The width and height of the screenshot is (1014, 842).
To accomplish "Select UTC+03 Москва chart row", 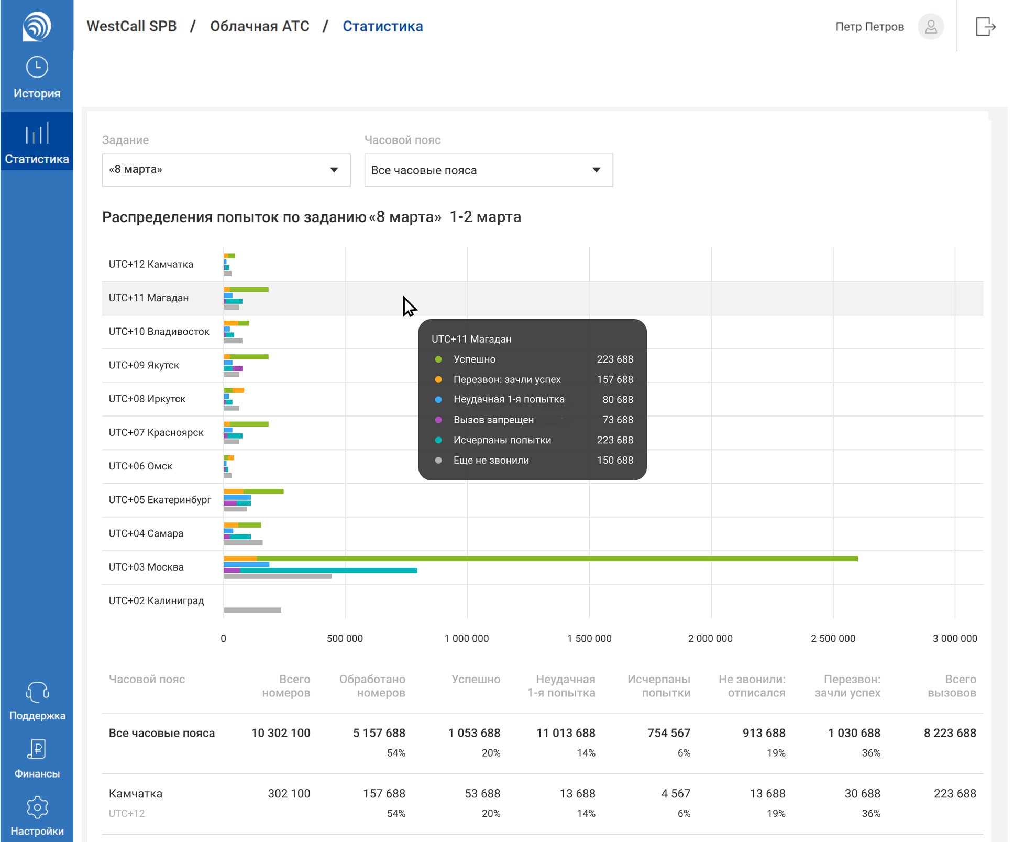I will coord(542,567).
